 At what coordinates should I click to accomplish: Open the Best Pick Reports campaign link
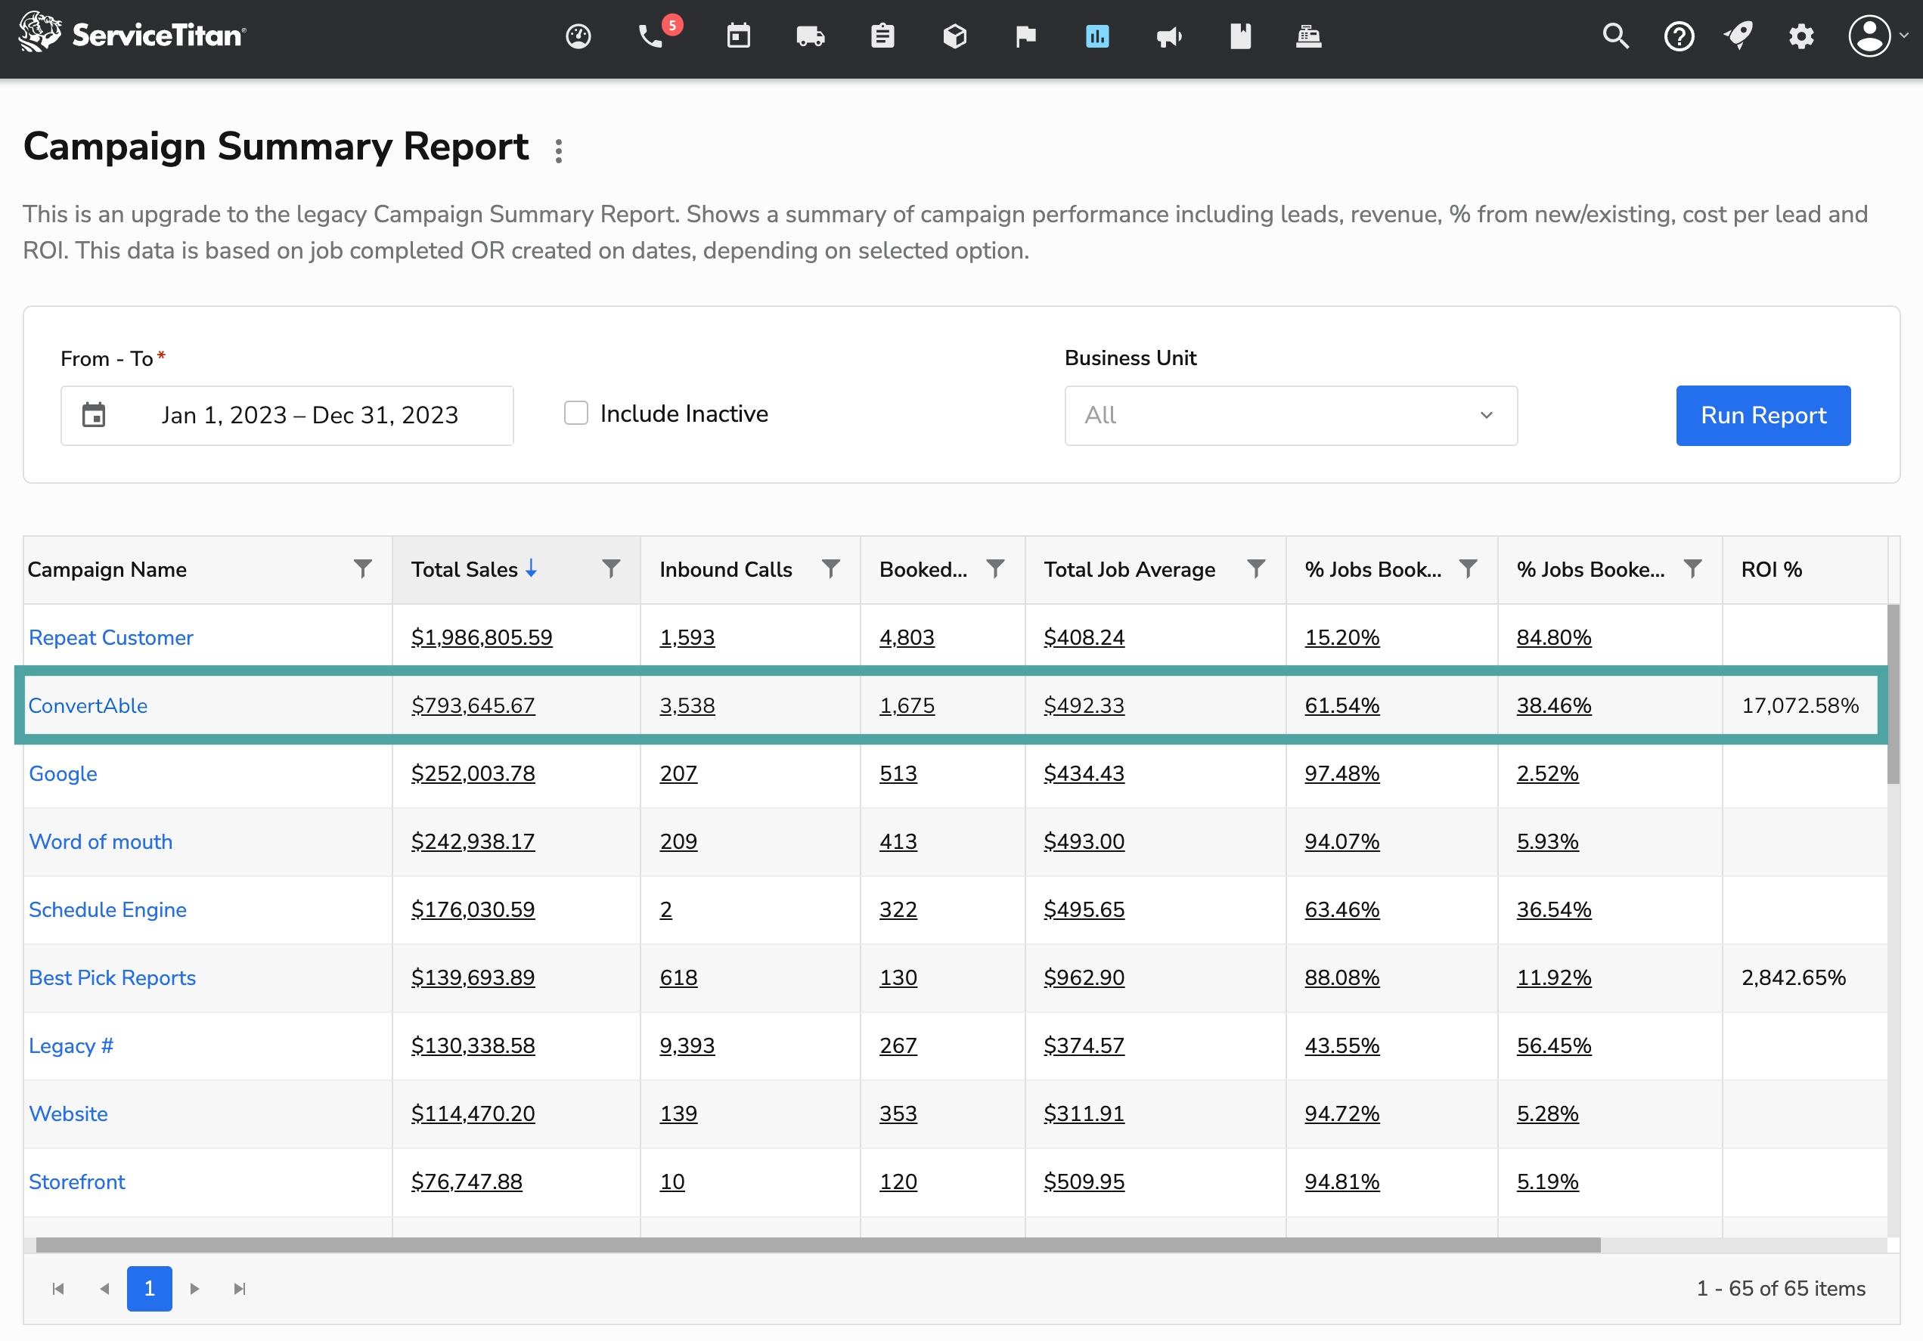click(x=112, y=977)
